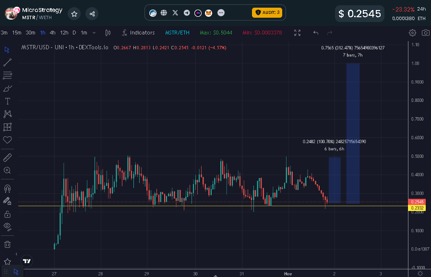431x277 pixels.
Task: Open the pattern drawing tool
Action: (x=7, y=114)
